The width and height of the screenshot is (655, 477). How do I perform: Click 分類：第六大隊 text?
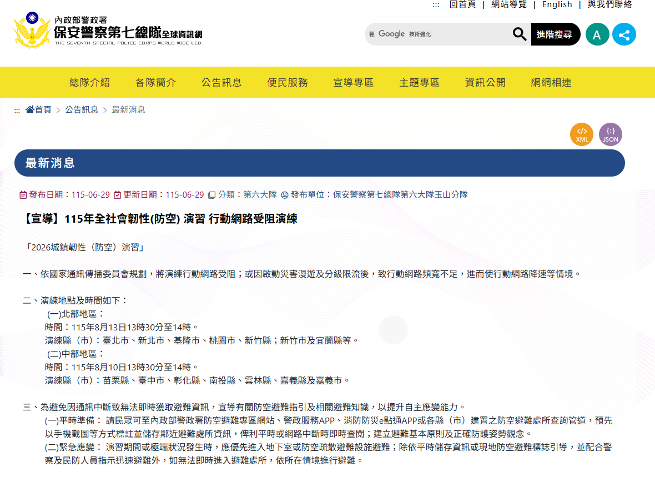[x=248, y=195]
